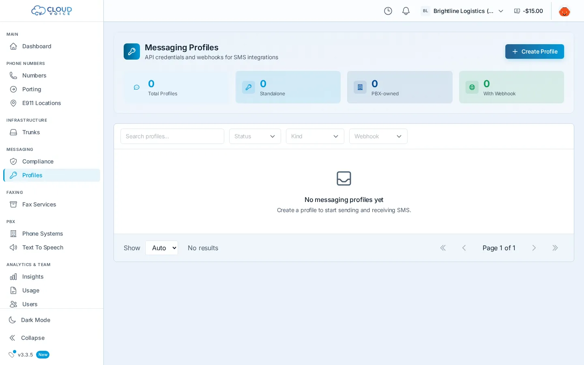The width and height of the screenshot is (584, 365).
Task: Click the Create Profile button
Action: click(535, 52)
